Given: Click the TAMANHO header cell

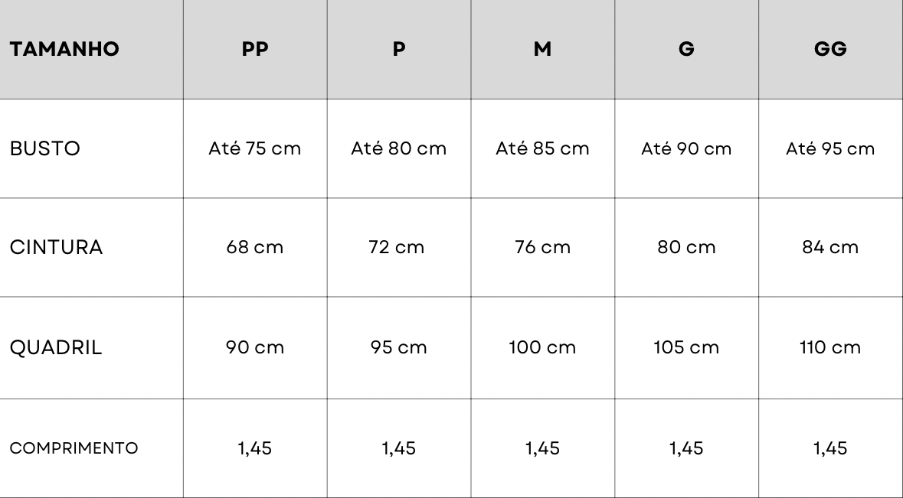Looking at the screenshot, I should pyautogui.click(x=64, y=50).
